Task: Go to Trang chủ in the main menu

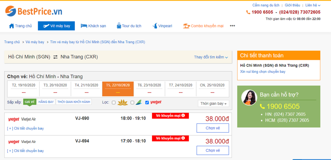Action: coord(20,26)
